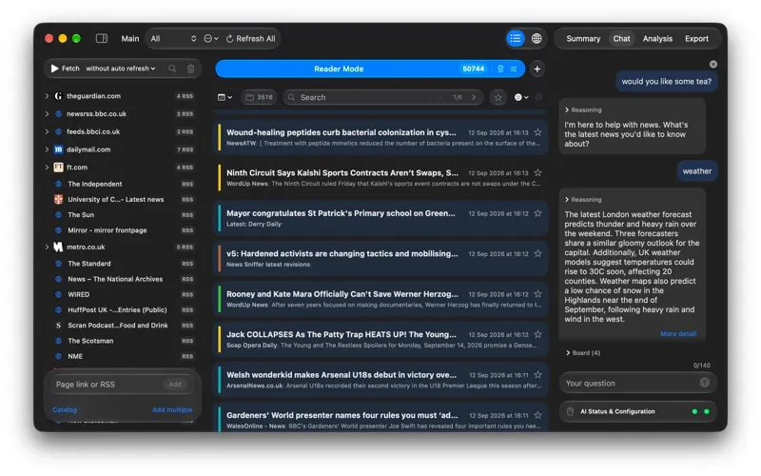761x476 pixels.
Task: Click the Add feed button
Action: 175,385
